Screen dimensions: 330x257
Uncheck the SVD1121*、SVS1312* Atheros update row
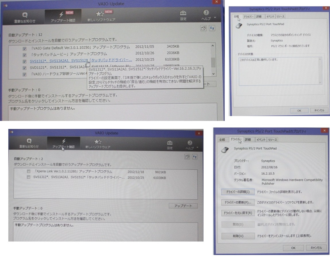point(24,68)
